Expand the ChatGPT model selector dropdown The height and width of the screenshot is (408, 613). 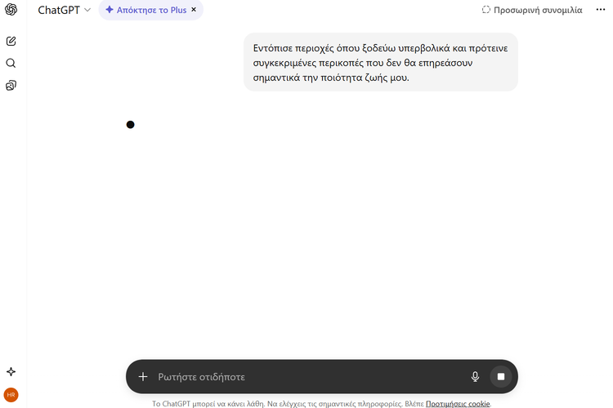[x=64, y=10]
